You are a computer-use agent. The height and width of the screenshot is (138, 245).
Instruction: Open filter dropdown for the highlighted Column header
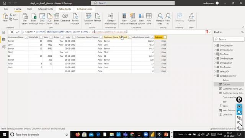tap(165, 37)
